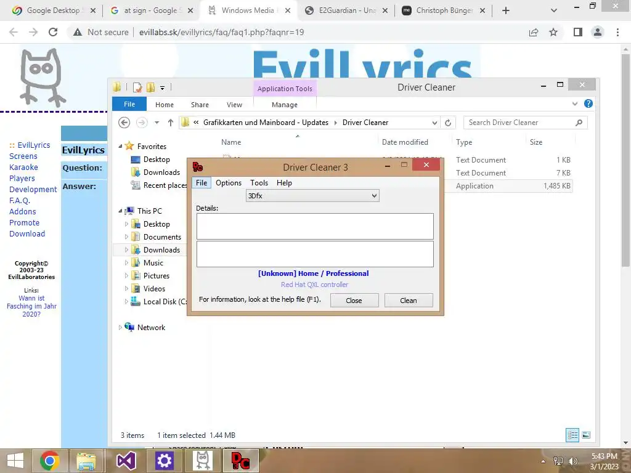
Task: Open Chrome profile avatar
Action: 598,32
